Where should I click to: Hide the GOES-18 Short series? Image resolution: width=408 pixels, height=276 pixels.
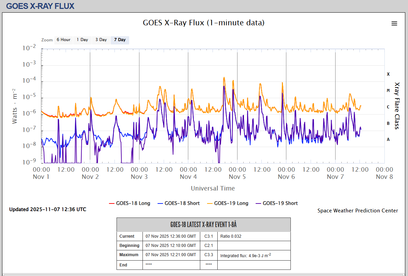tap(182, 203)
